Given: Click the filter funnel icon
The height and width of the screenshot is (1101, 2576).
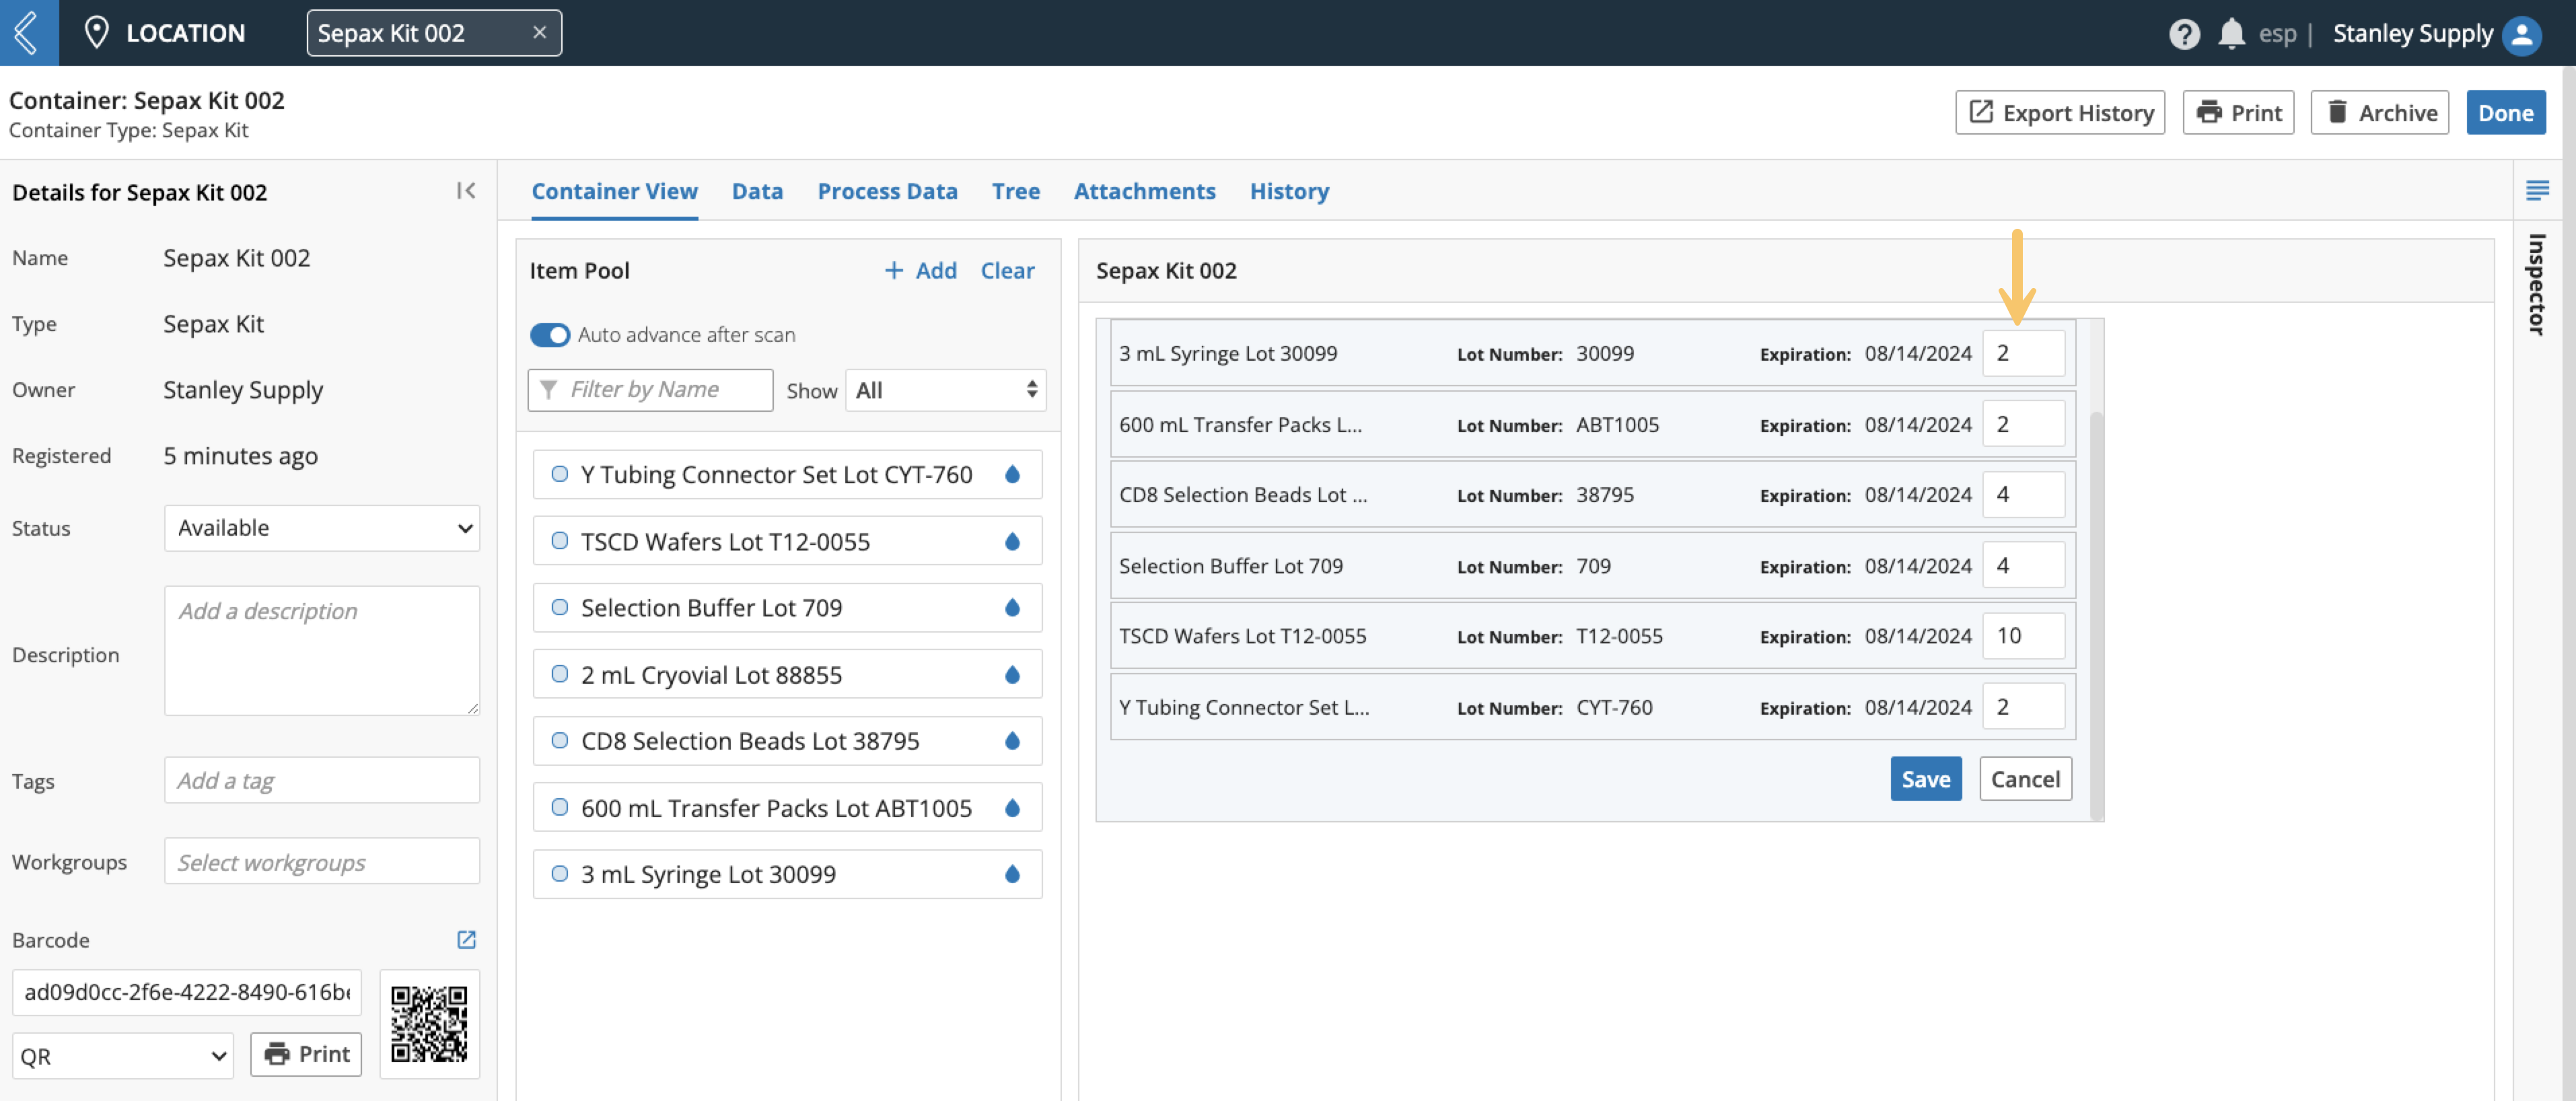Looking at the screenshot, I should point(548,389).
